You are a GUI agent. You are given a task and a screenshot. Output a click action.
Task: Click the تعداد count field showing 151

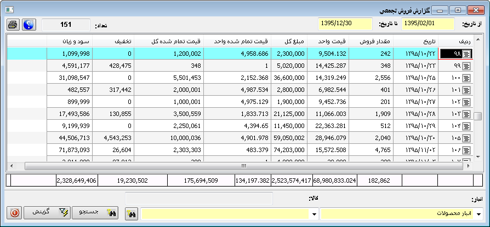[x=66, y=25]
